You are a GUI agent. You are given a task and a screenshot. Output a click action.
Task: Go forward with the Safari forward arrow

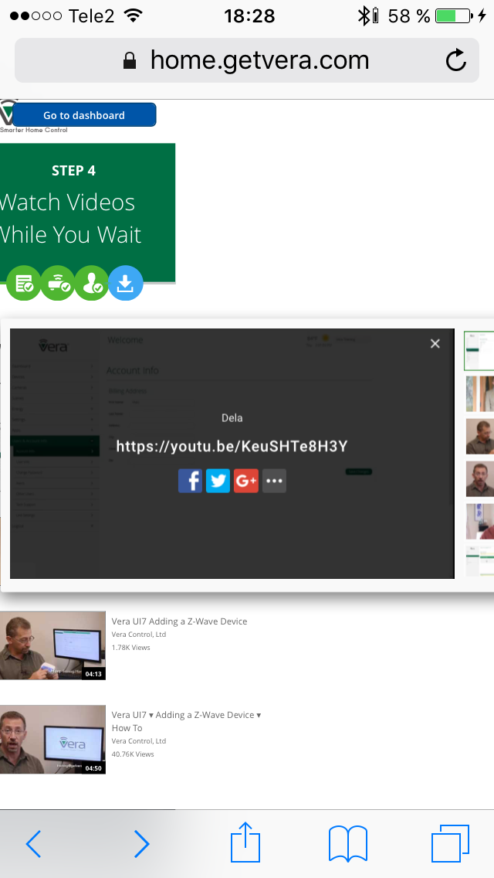(141, 843)
